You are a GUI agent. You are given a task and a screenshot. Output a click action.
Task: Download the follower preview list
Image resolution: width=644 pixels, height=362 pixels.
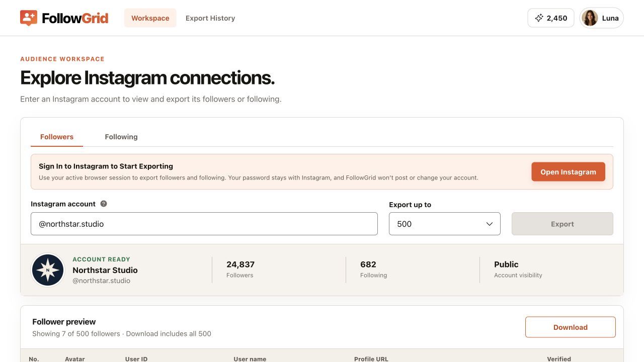(571, 327)
